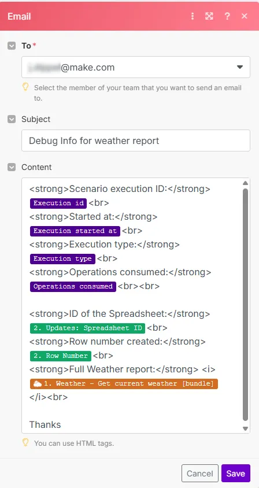Toggle the Content field map checkbox
This screenshot has height=488, width=259.
coord(12,168)
